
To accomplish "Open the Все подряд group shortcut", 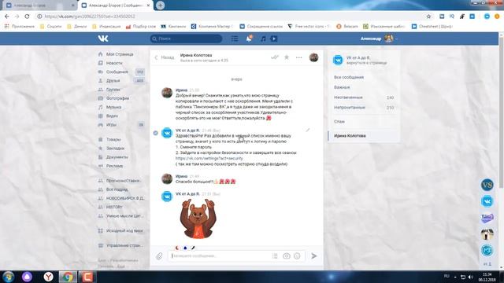I will [117, 189].
